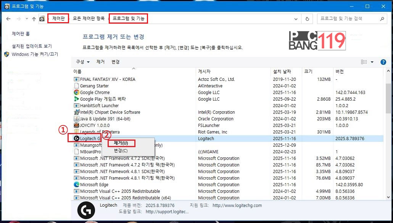
Task: Go up one level with up arrow
Action: (x=34, y=19)
